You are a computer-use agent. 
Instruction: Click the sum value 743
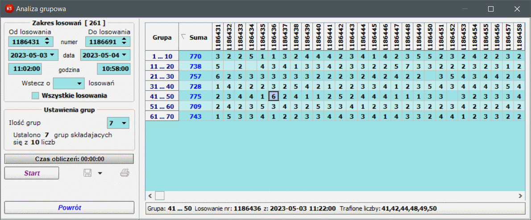[x=195, y=117]
